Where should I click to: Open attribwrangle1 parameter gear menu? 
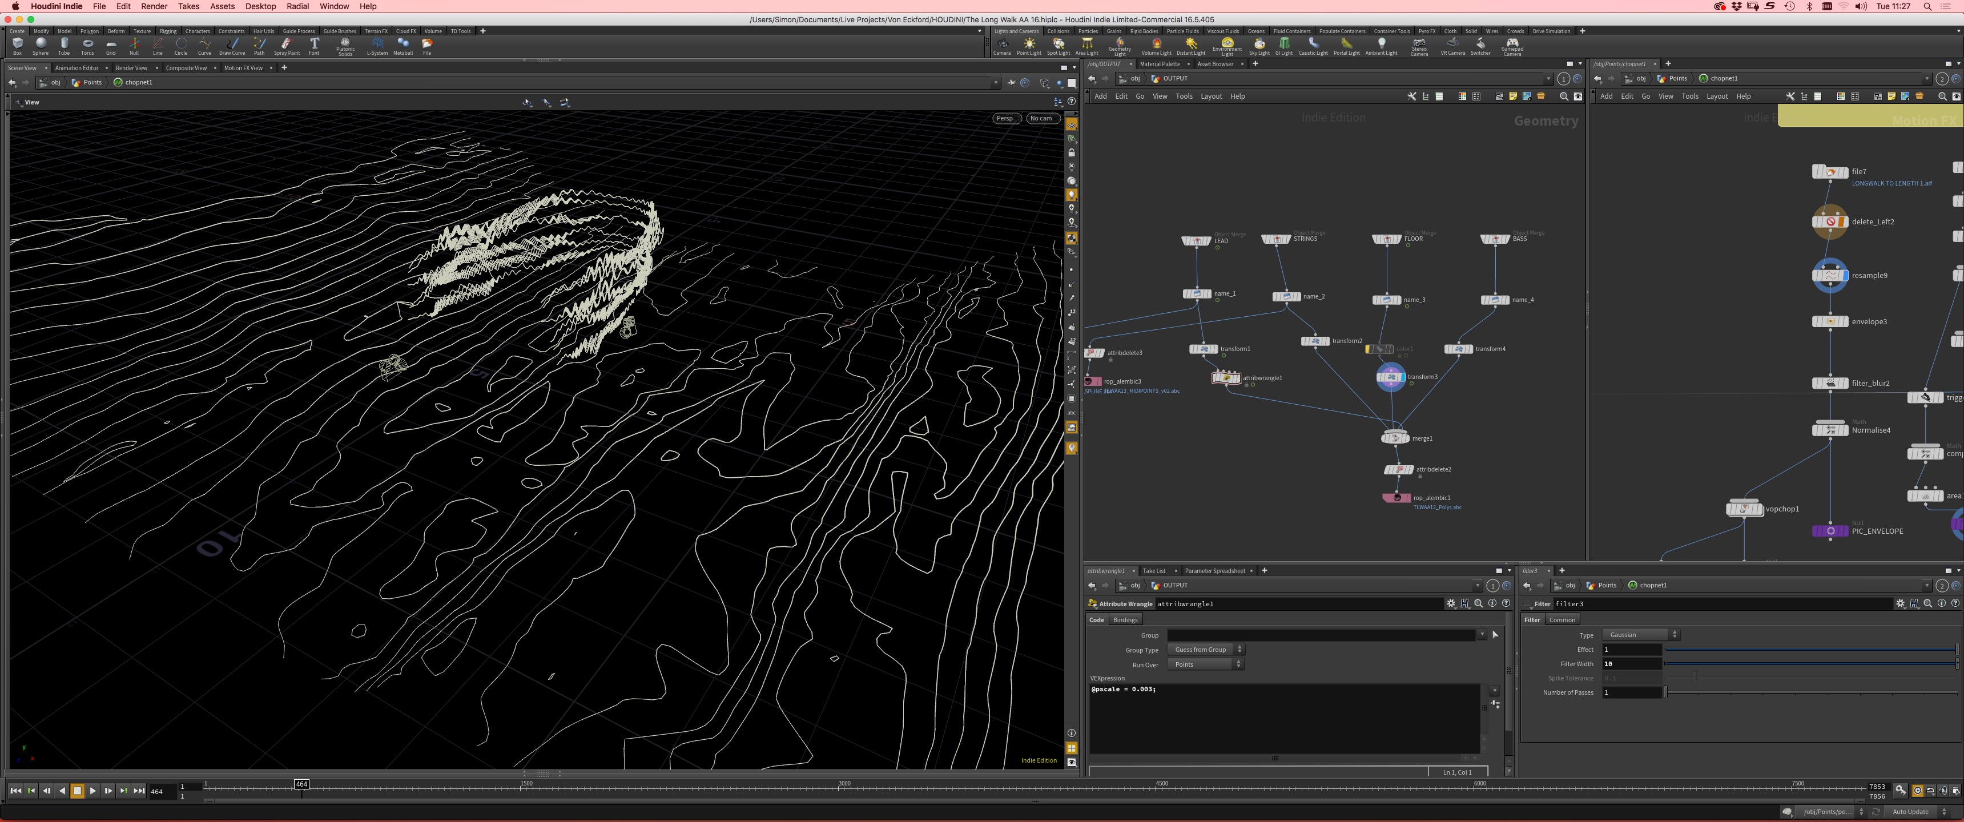1451,603
